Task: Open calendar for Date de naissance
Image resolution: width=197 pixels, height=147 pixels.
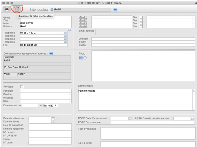Action: point(53,118)
